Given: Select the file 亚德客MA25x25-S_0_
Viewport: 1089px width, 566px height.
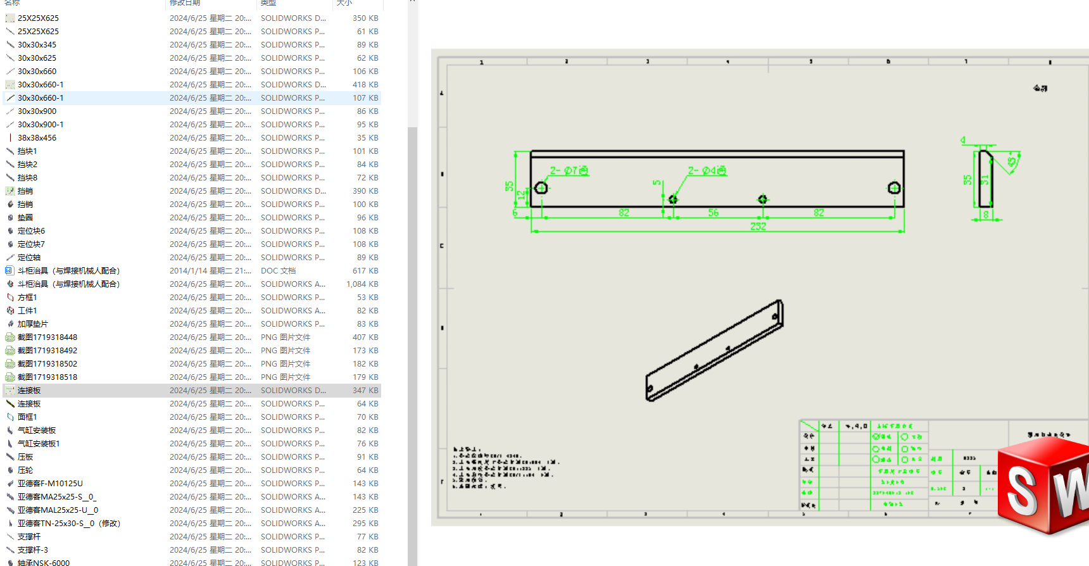Looking at the screenshot, I should (x=57, y=497).
